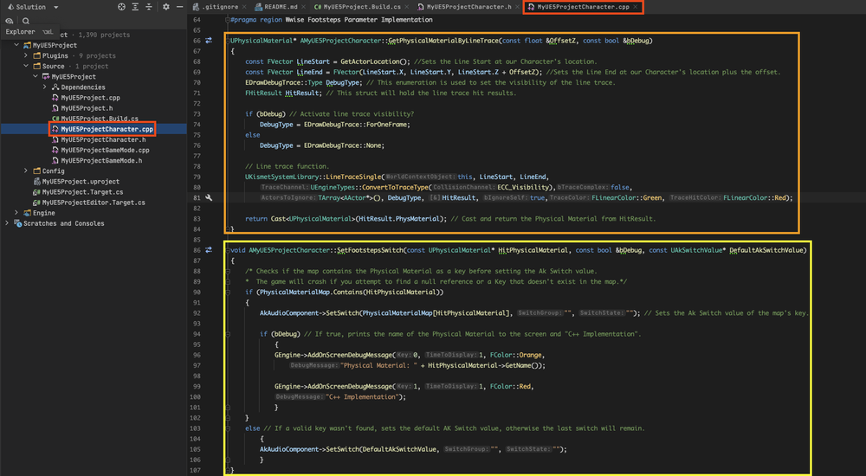This screenshot has width=866, height=476.
Task: Collapse the MyUE5Project module under Source
Action: (36, 77)
